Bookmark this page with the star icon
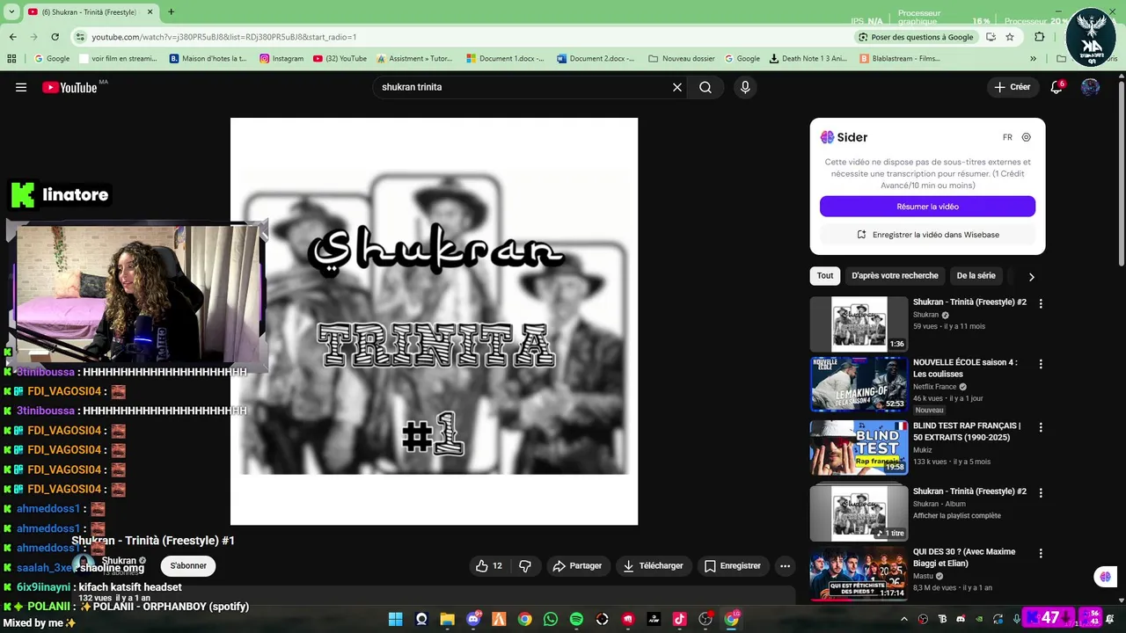 (x=1010, y=37)
